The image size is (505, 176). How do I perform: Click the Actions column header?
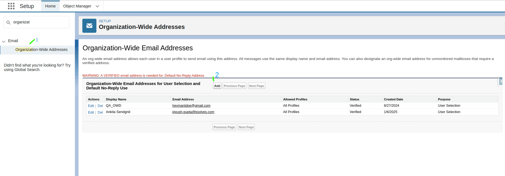94,99
